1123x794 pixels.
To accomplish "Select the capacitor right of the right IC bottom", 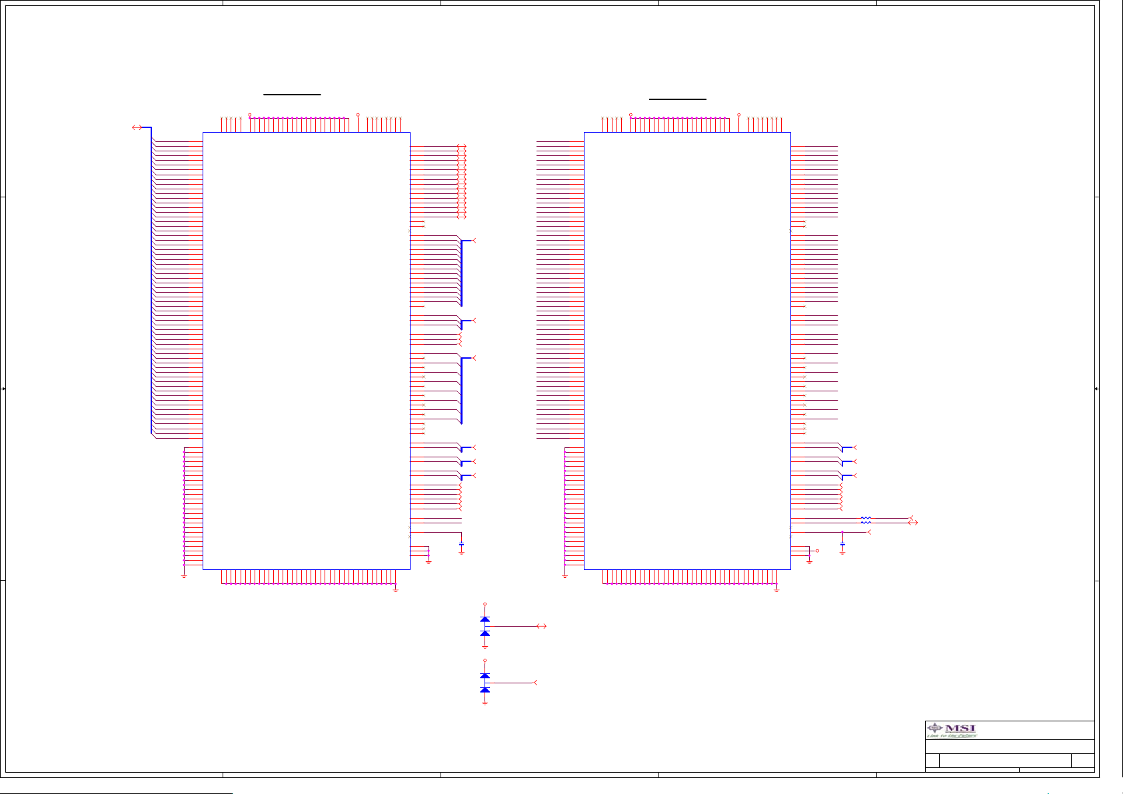I will (842, 544).
